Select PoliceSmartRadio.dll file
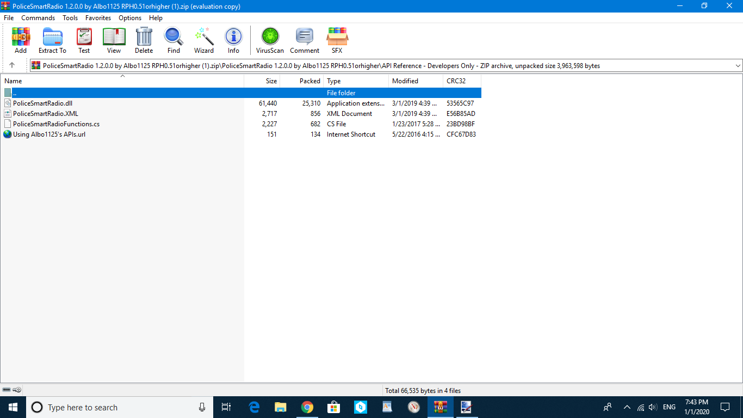743x418 pixels. coord(42,103)
